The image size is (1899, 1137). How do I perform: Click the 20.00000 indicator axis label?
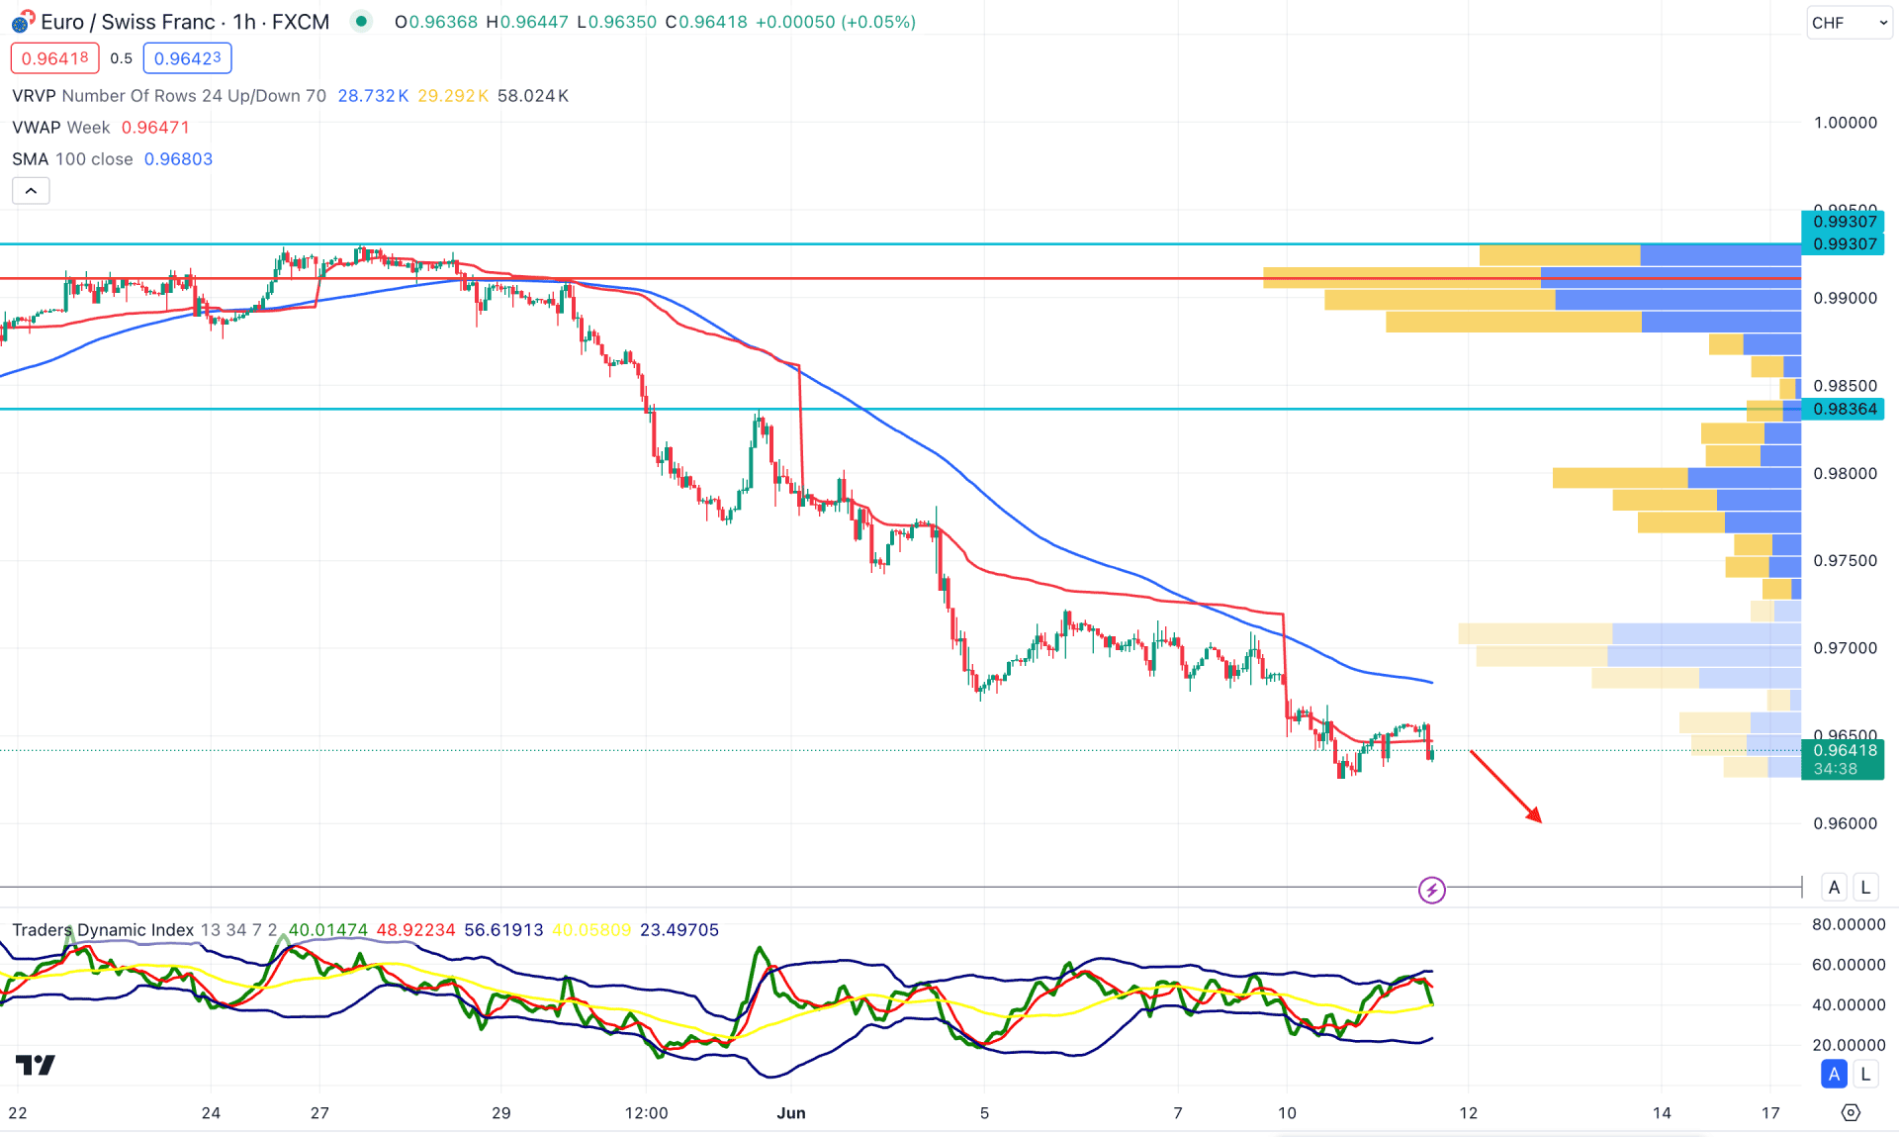pyautogui.click(x=1849, y=1045)
